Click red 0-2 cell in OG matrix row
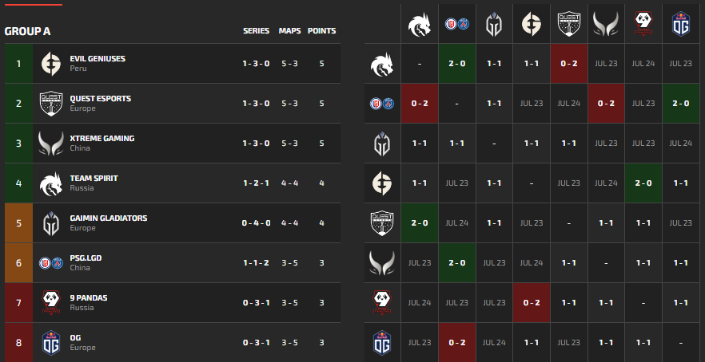 (456, 343)
